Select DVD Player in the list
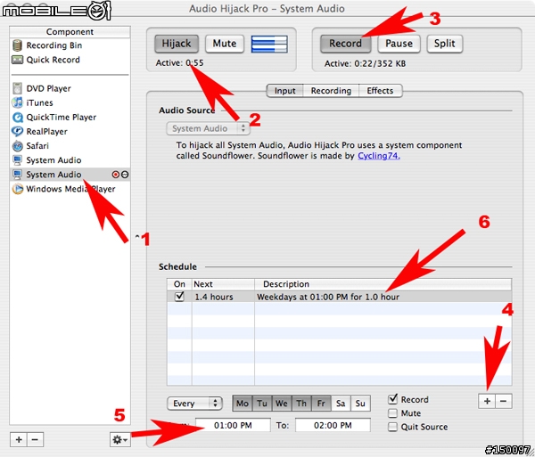Image resolution: width=535 pixels, height=457 pixels. (x=70, y=88)
